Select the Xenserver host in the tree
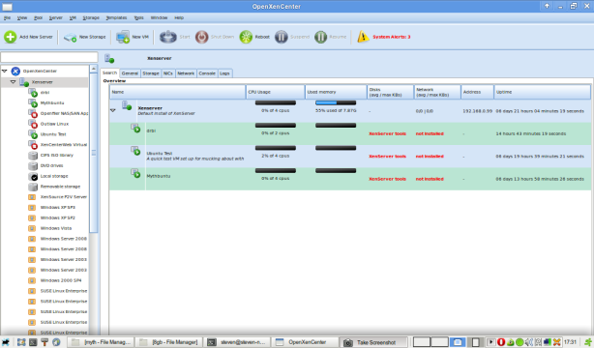 (42, 82)
